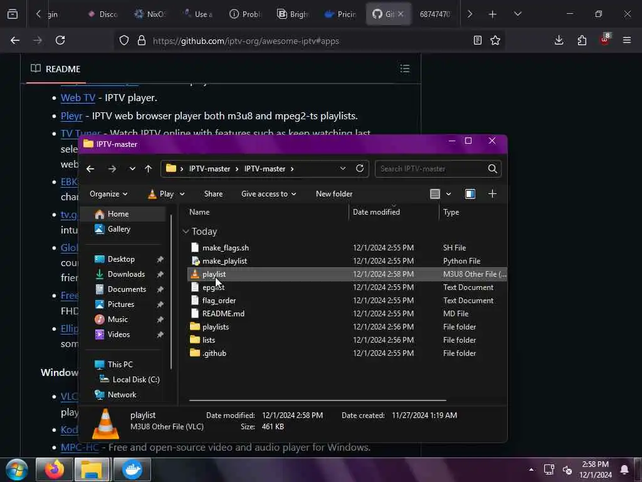Open view options dropdown arrow
This screenshot has width=642, height=482.
pos(448,194)
